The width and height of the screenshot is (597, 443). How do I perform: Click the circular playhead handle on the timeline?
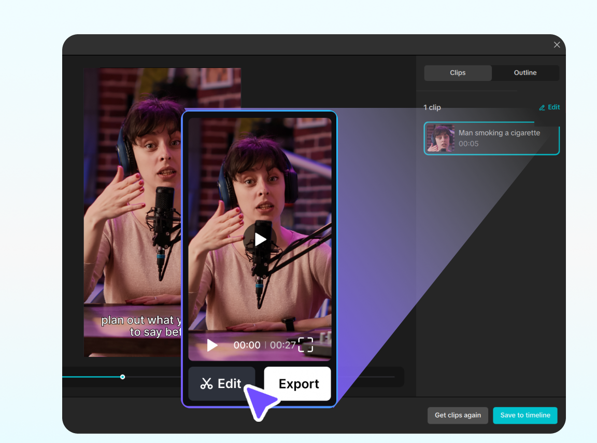122,377
